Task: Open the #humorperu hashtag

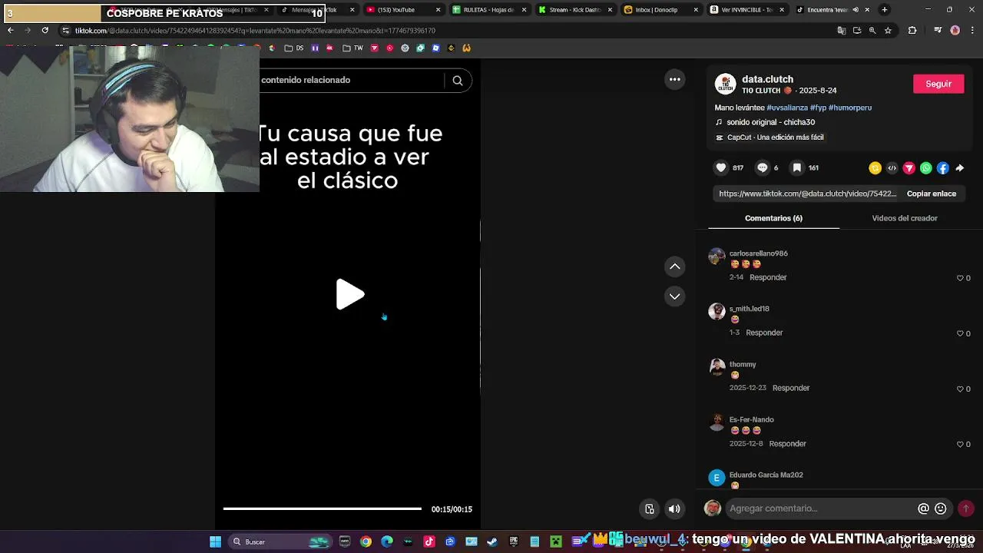Action: click(850, 108)
